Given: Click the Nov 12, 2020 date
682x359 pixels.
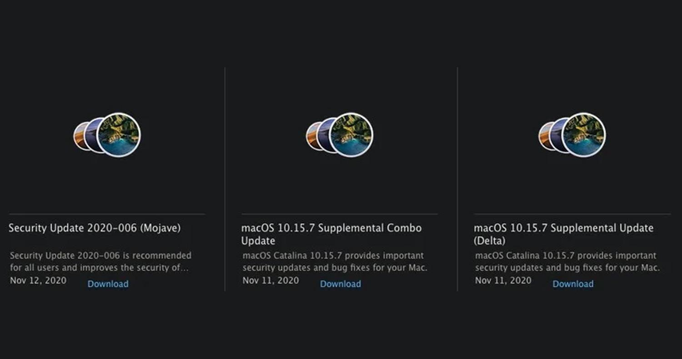Looking at the screenshot, I should pyautogui.click(x=38, y=280).
